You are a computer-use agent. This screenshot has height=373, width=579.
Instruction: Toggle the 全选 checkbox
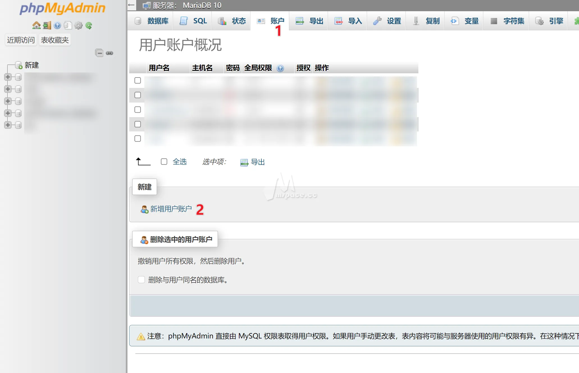tap(164, 162)
